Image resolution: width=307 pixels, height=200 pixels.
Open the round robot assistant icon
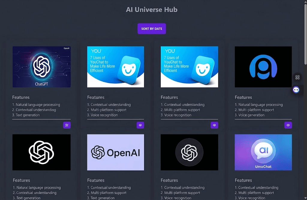[296, 90]
